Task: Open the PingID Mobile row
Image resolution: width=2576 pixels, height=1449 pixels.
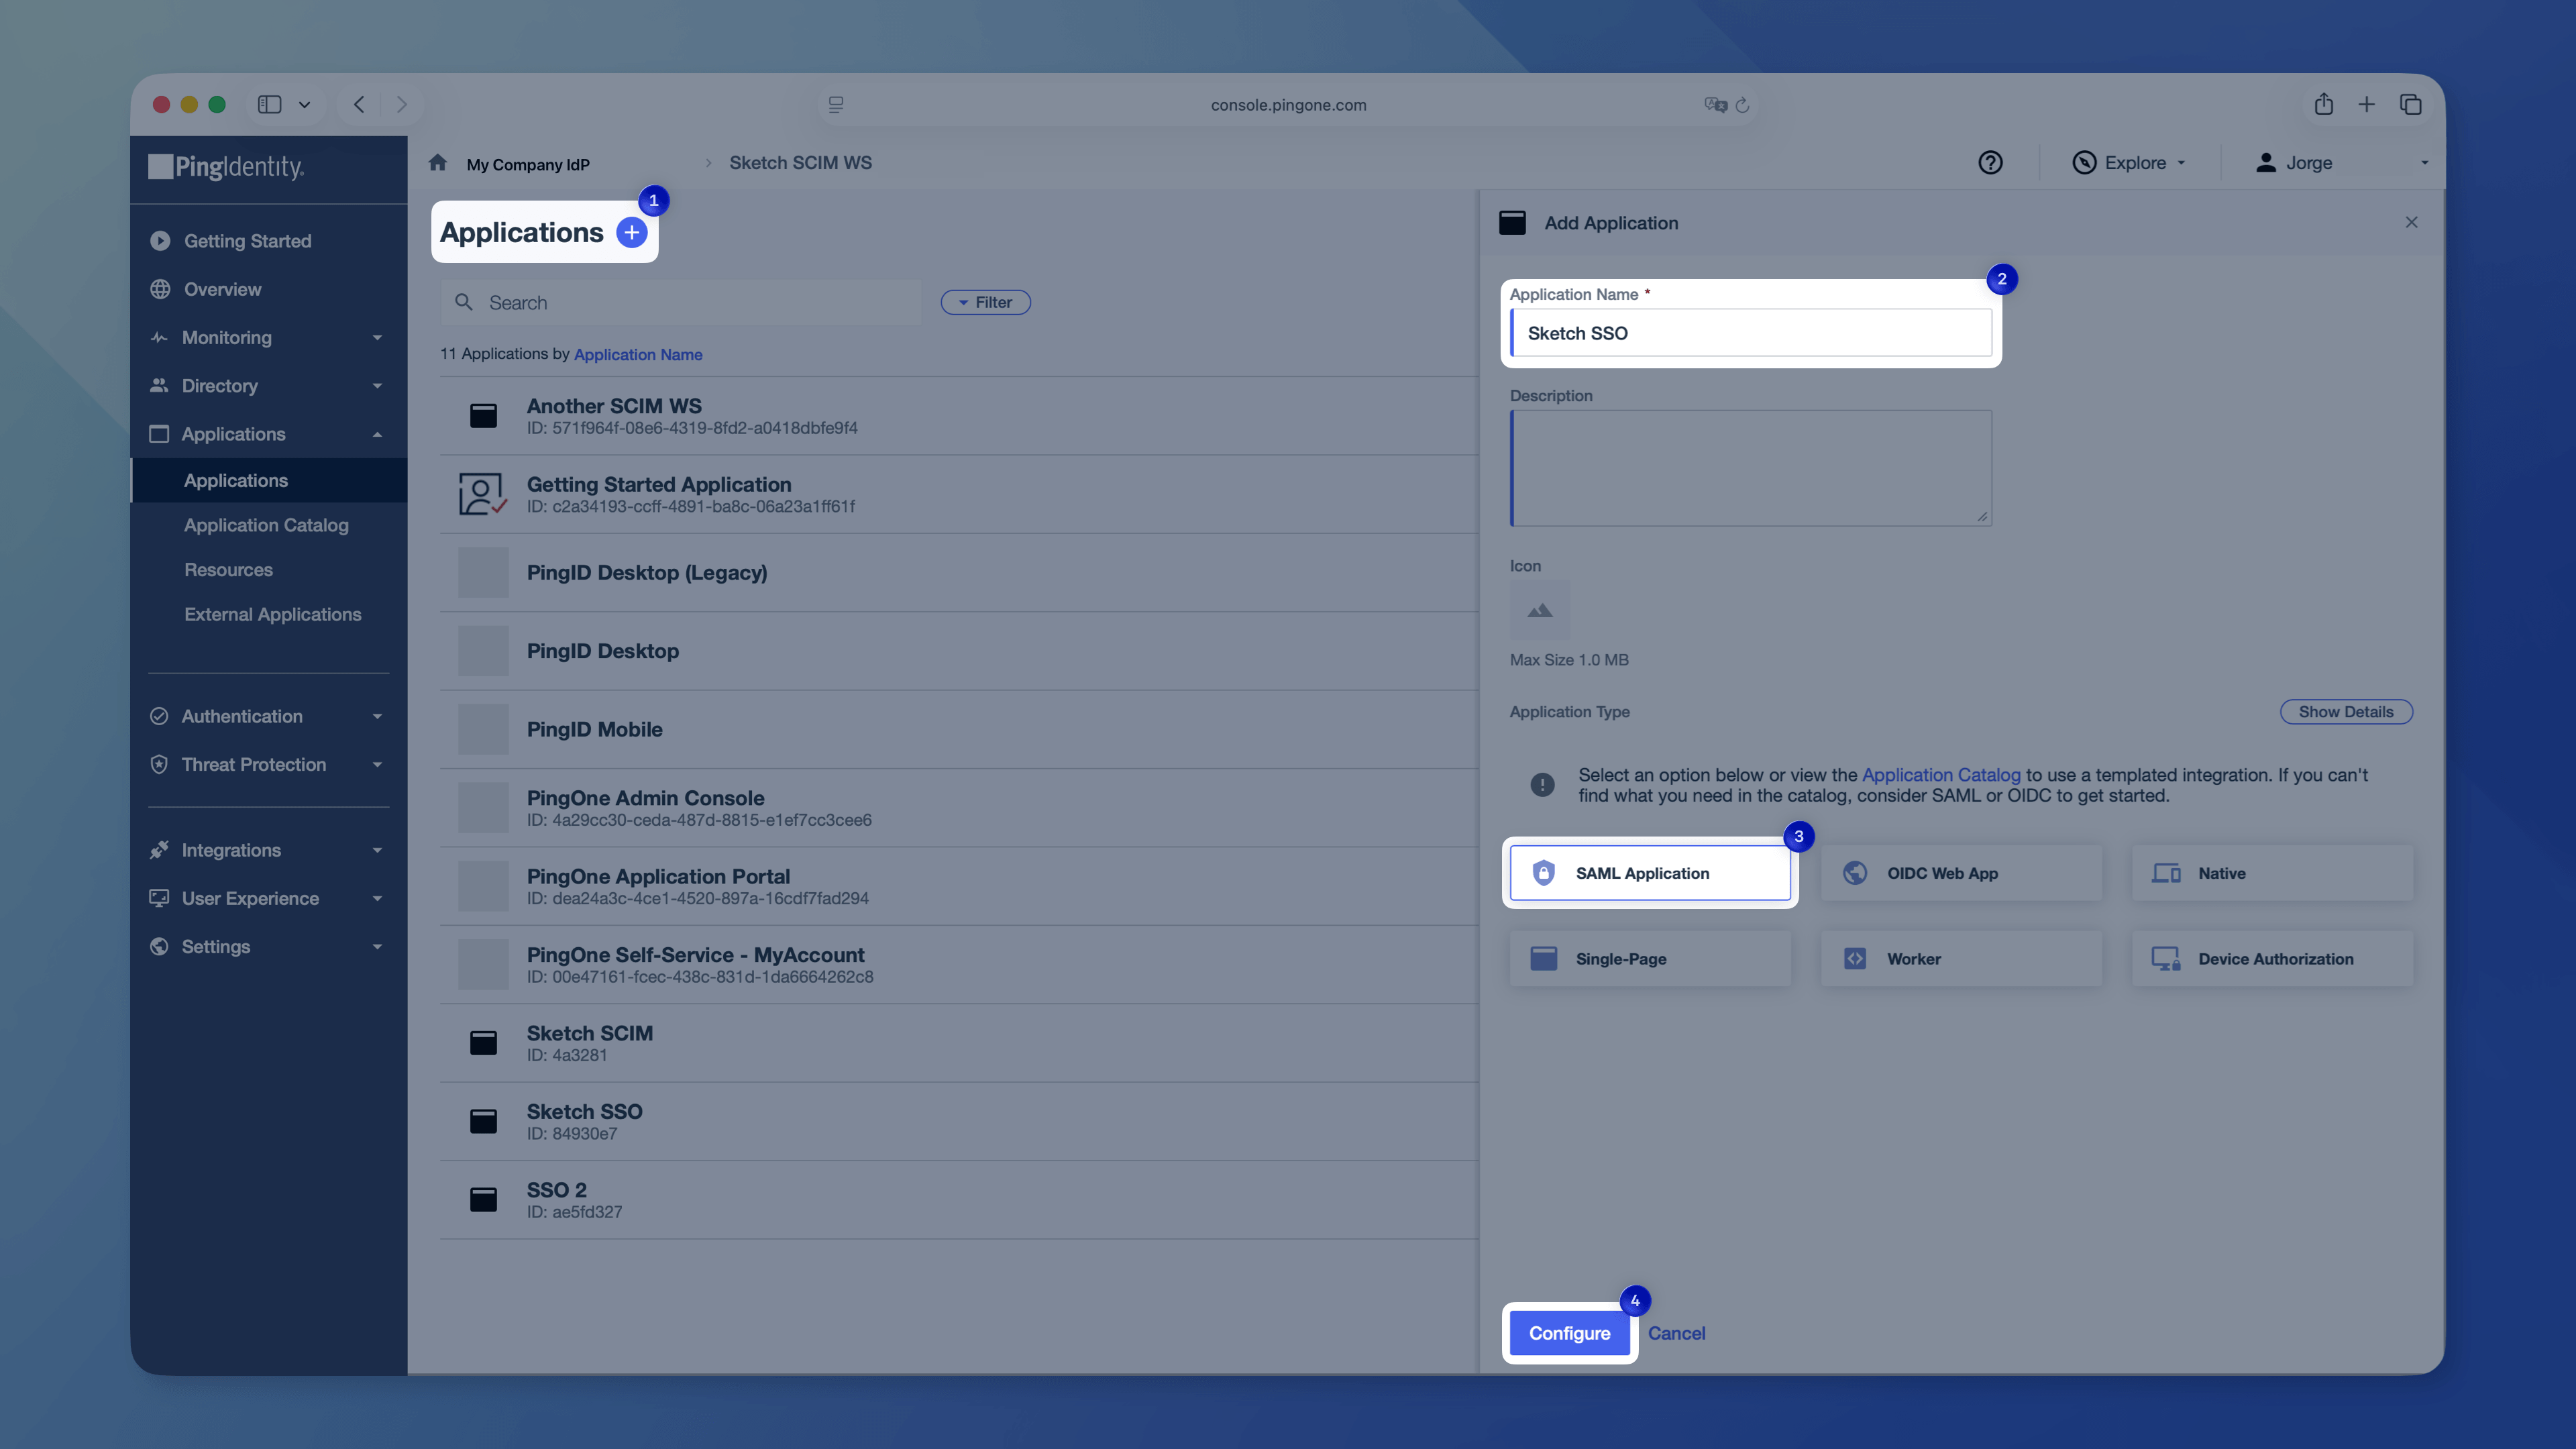Action: pos(958,729)
